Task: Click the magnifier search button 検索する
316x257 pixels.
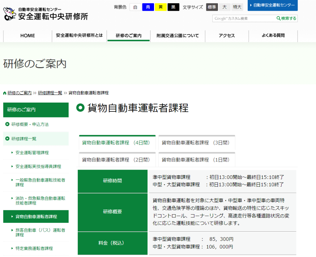Action: 287,18
